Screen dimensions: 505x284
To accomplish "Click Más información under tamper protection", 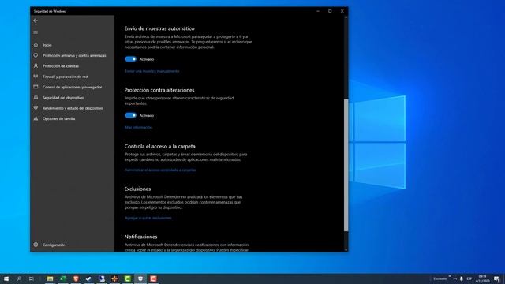I will (x=139, y=128).
